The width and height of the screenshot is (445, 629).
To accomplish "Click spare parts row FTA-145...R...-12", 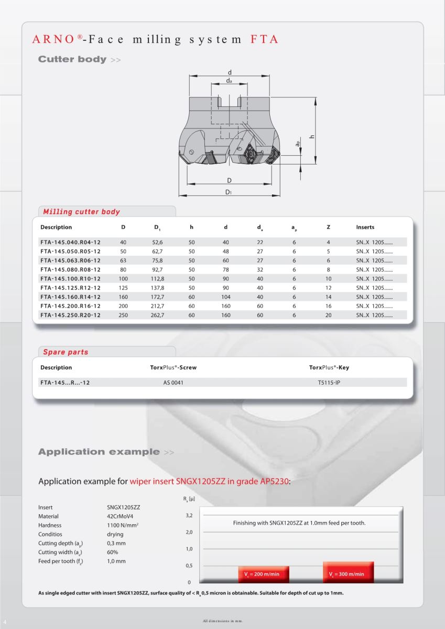I will [x=222, y=383].
